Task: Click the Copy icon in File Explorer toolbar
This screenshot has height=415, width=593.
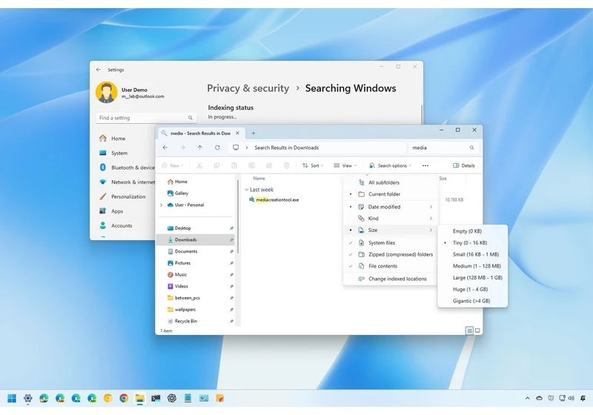Action: 216,165
